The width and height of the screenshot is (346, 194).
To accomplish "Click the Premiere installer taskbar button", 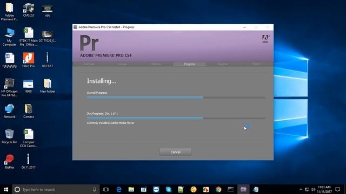I will click(243, 189).
